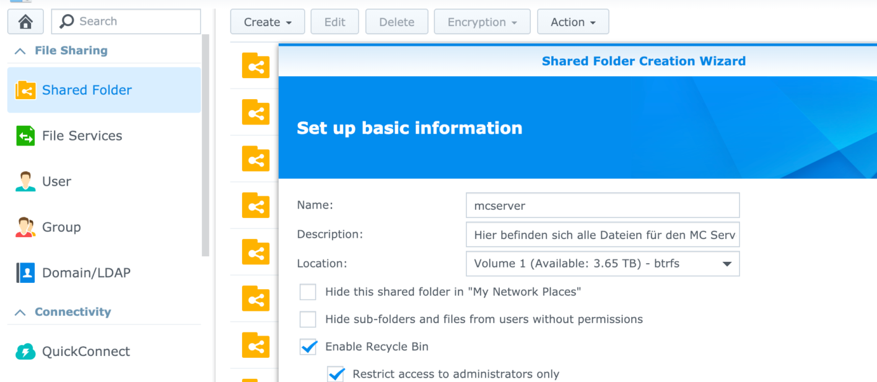Click the QuickConnect lightning icon

(25, 351)
